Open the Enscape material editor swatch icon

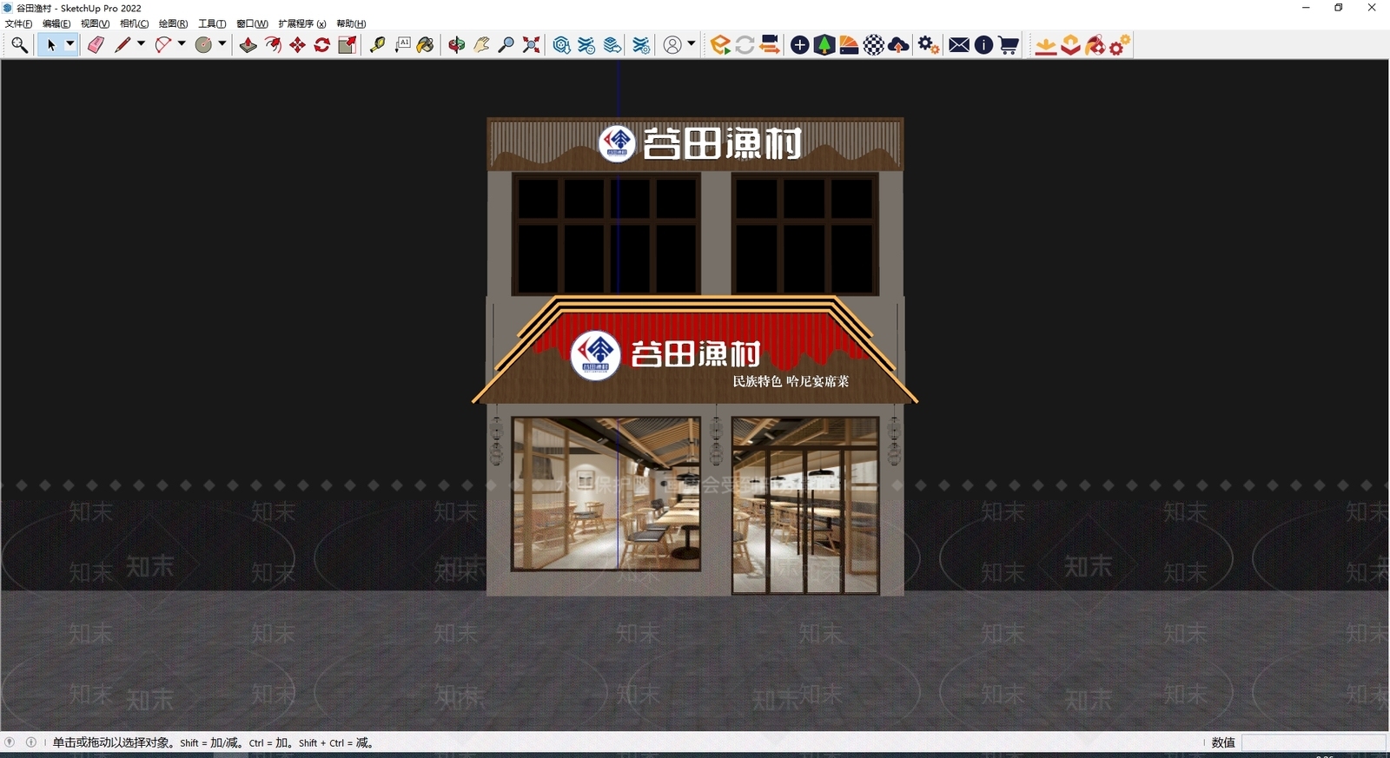click(x=850, y=45)
